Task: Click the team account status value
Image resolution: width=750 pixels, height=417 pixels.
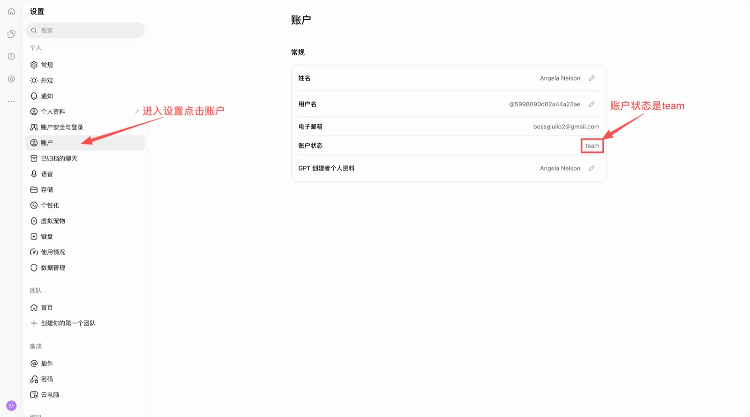Action: click(x=592, y=146)
